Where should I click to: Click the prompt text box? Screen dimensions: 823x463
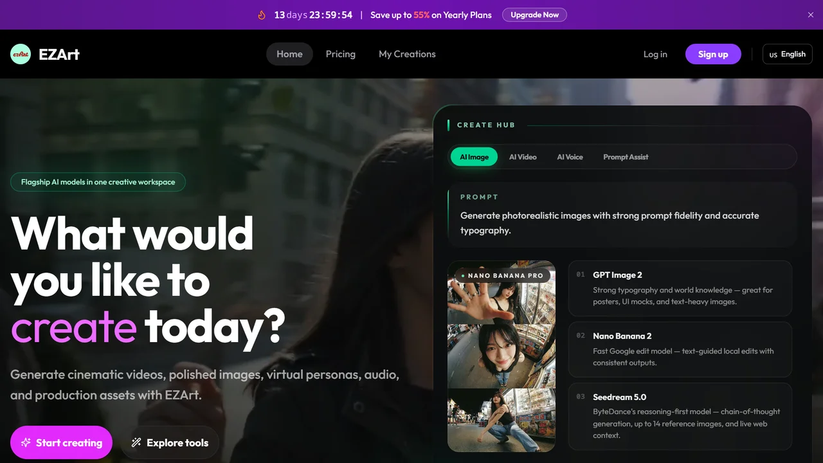pos(622,215)
